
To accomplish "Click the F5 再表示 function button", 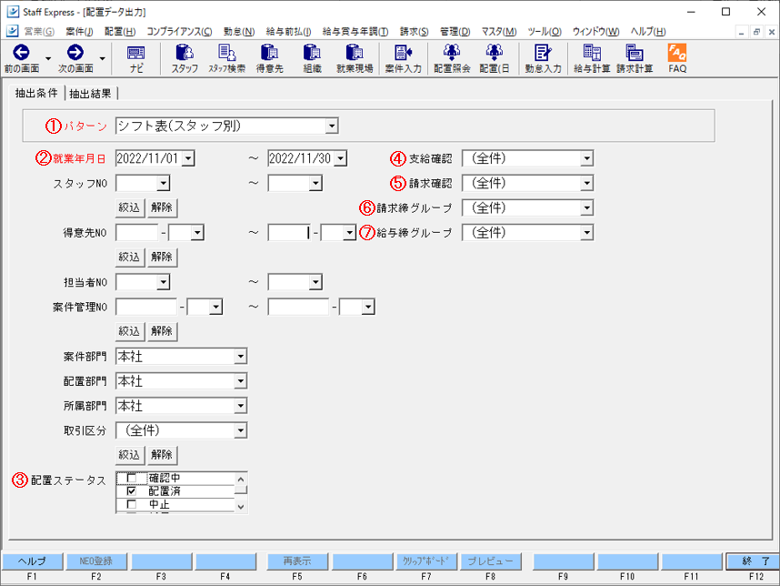I will coord(297,561).
